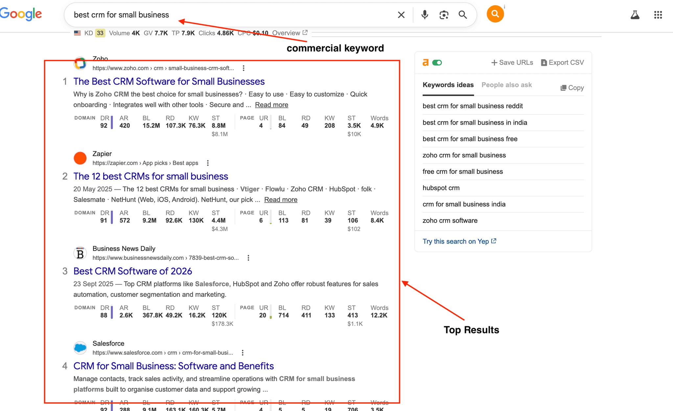
Task: Open 'The 12 best CRMs for small business'
Action: (x=151, y=176)
